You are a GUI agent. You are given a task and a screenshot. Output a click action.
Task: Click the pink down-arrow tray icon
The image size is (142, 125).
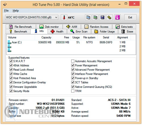tap(117, 18)
